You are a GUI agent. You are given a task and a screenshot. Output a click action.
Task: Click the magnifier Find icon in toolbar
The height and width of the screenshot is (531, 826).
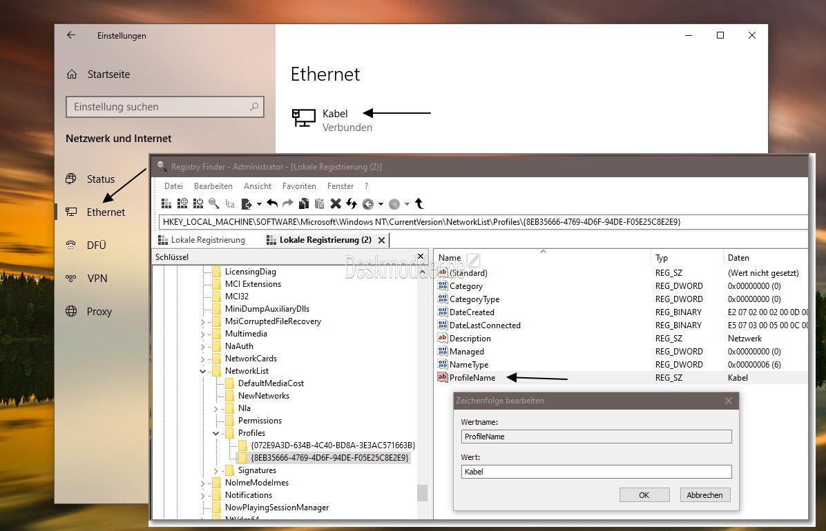[x=214, y=203]
